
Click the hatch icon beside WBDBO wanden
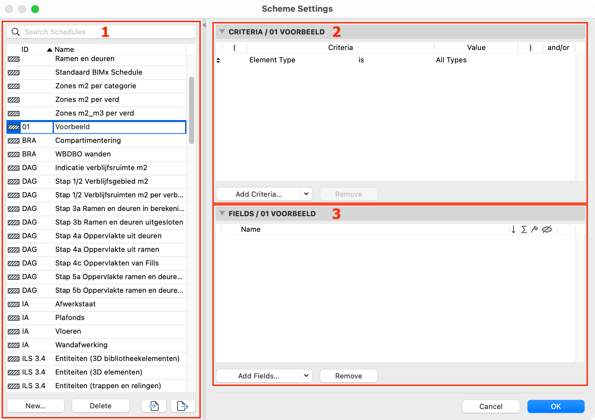[14, 154]
